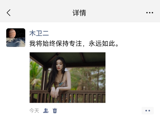View who can see this post icon
This screenshot has height=122, width=160.
coord(46,110)
